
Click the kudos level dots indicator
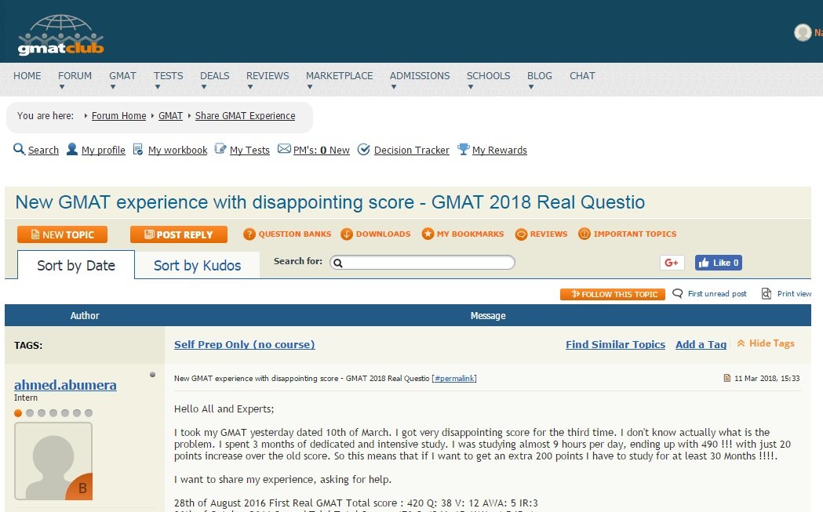pyautogui.click(x=53, y=413)
